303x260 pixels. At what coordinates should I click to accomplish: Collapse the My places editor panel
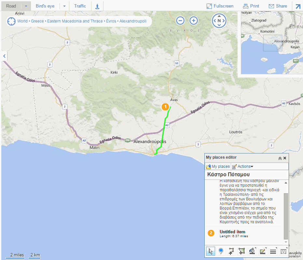[x=280, y=158]
